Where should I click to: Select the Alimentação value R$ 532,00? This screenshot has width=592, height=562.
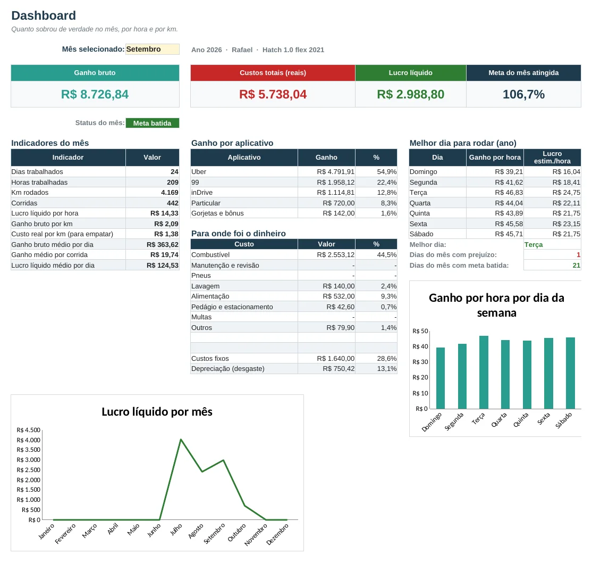tap(327, 296)
